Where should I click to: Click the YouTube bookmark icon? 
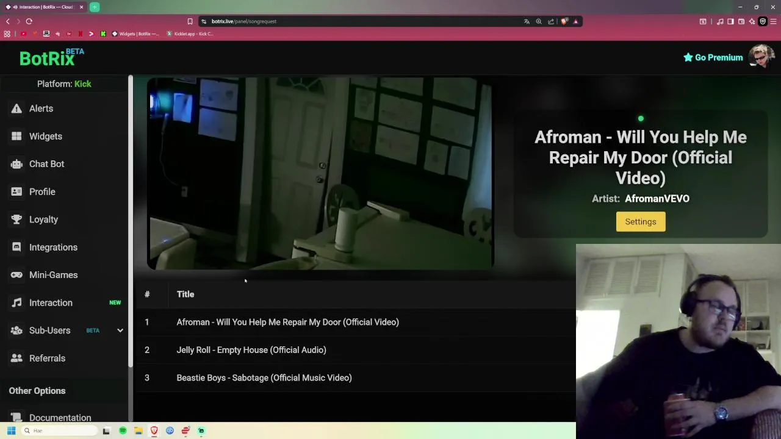[x=23, y=34]
